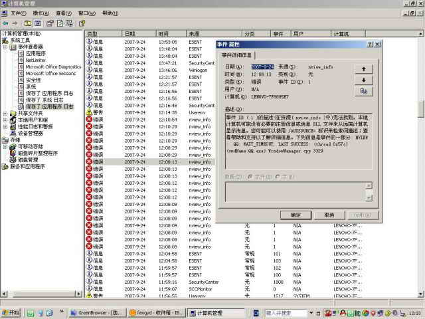This screenshot has width=425, height=319.
Task: Click the 确定 button
Action: [296, 215]
